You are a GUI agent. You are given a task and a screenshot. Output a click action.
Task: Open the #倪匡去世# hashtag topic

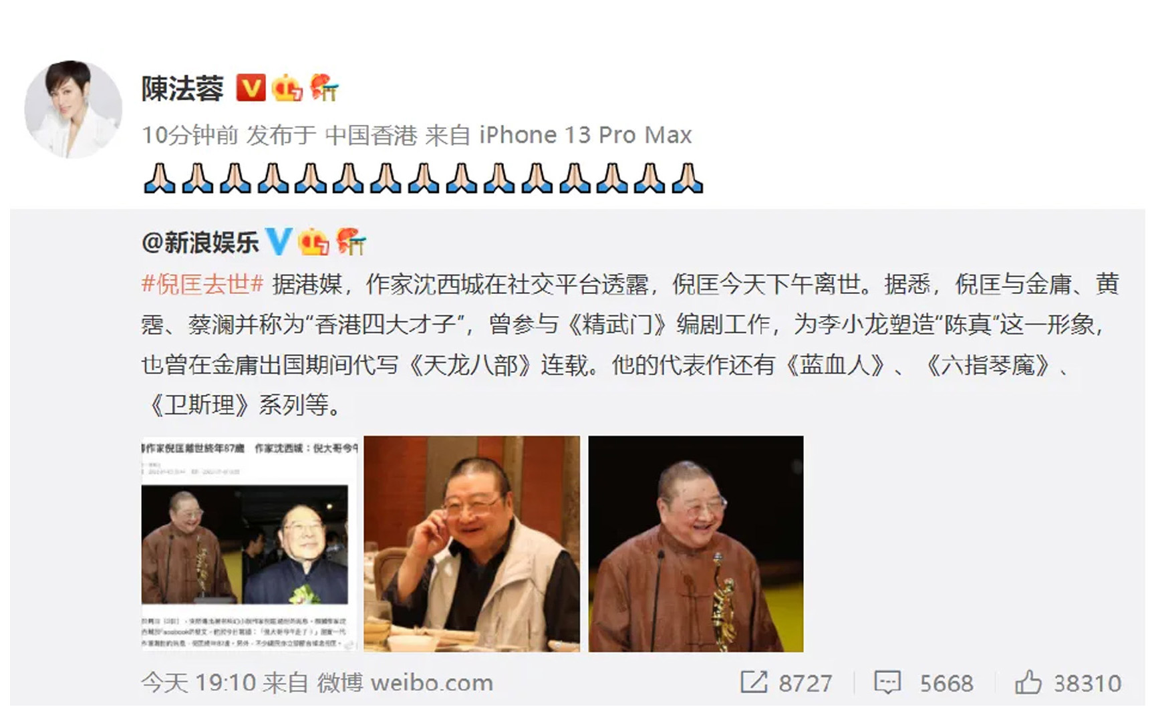point(202,284)
